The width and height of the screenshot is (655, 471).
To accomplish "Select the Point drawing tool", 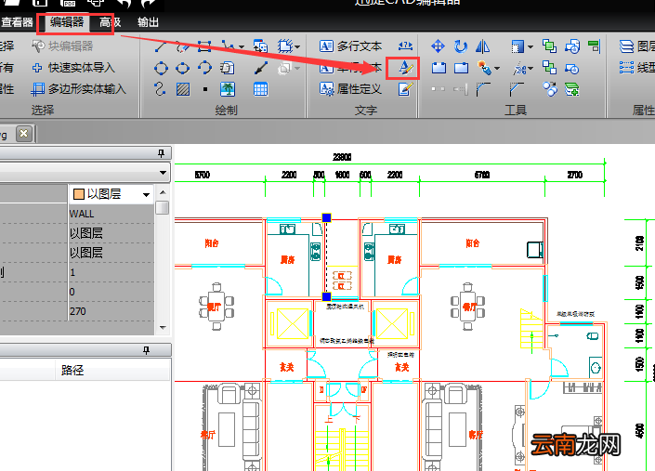I will point(205,89).
